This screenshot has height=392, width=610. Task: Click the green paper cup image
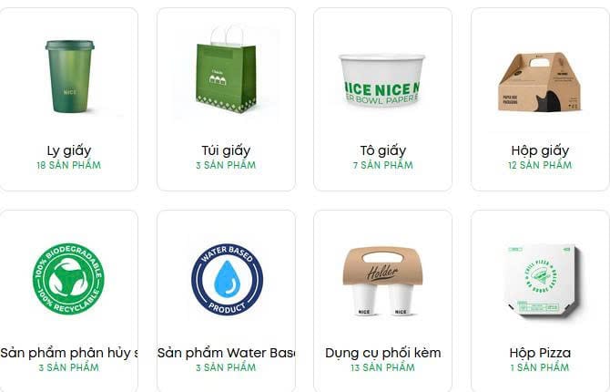click(69, 77)
